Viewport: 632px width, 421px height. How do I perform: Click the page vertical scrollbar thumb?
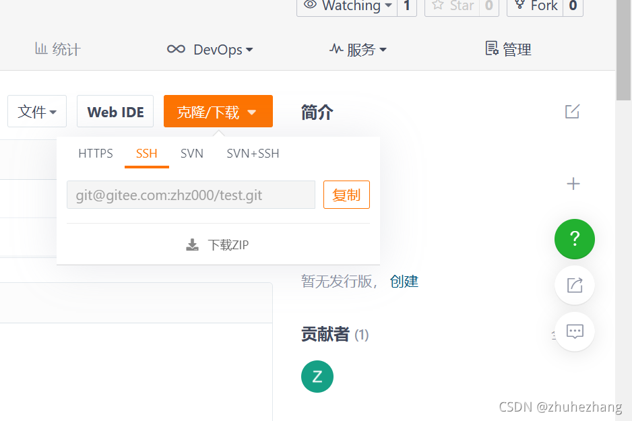coord(623,50)
